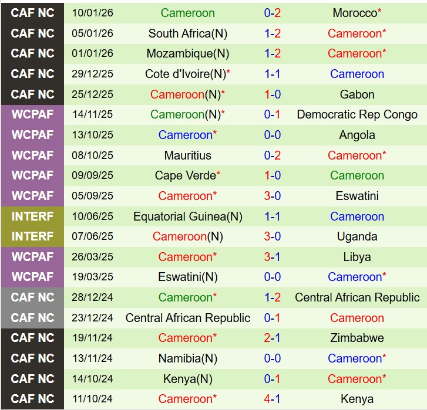427x410 pixels.
Task: Click the Mauritius team link
Action: point(187,155)
